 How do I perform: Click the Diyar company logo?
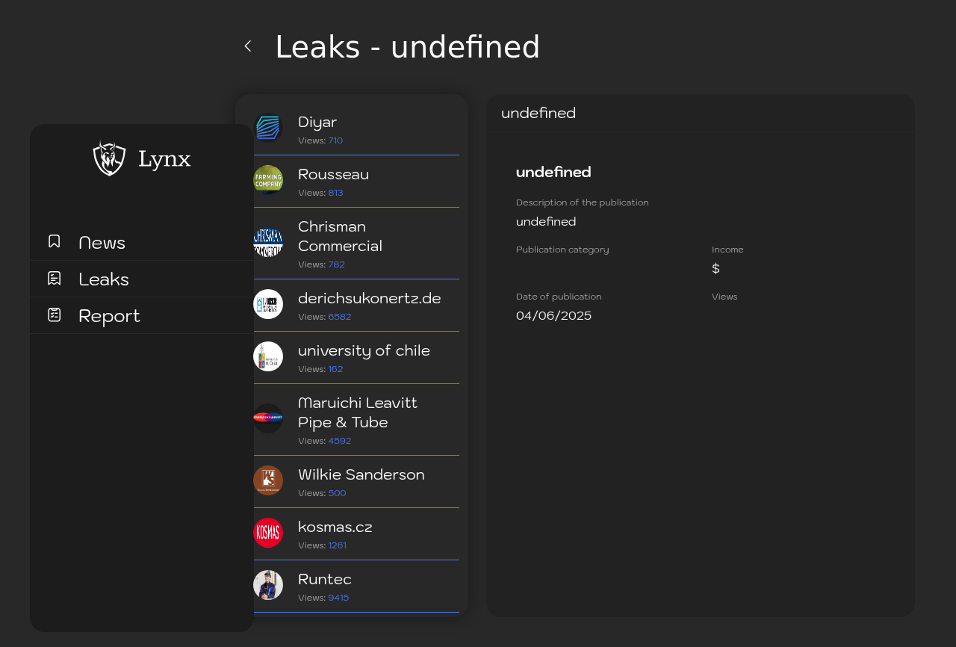coord(268,128)
